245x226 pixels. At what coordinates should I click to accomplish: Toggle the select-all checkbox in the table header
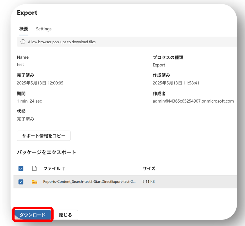[21, 168]
